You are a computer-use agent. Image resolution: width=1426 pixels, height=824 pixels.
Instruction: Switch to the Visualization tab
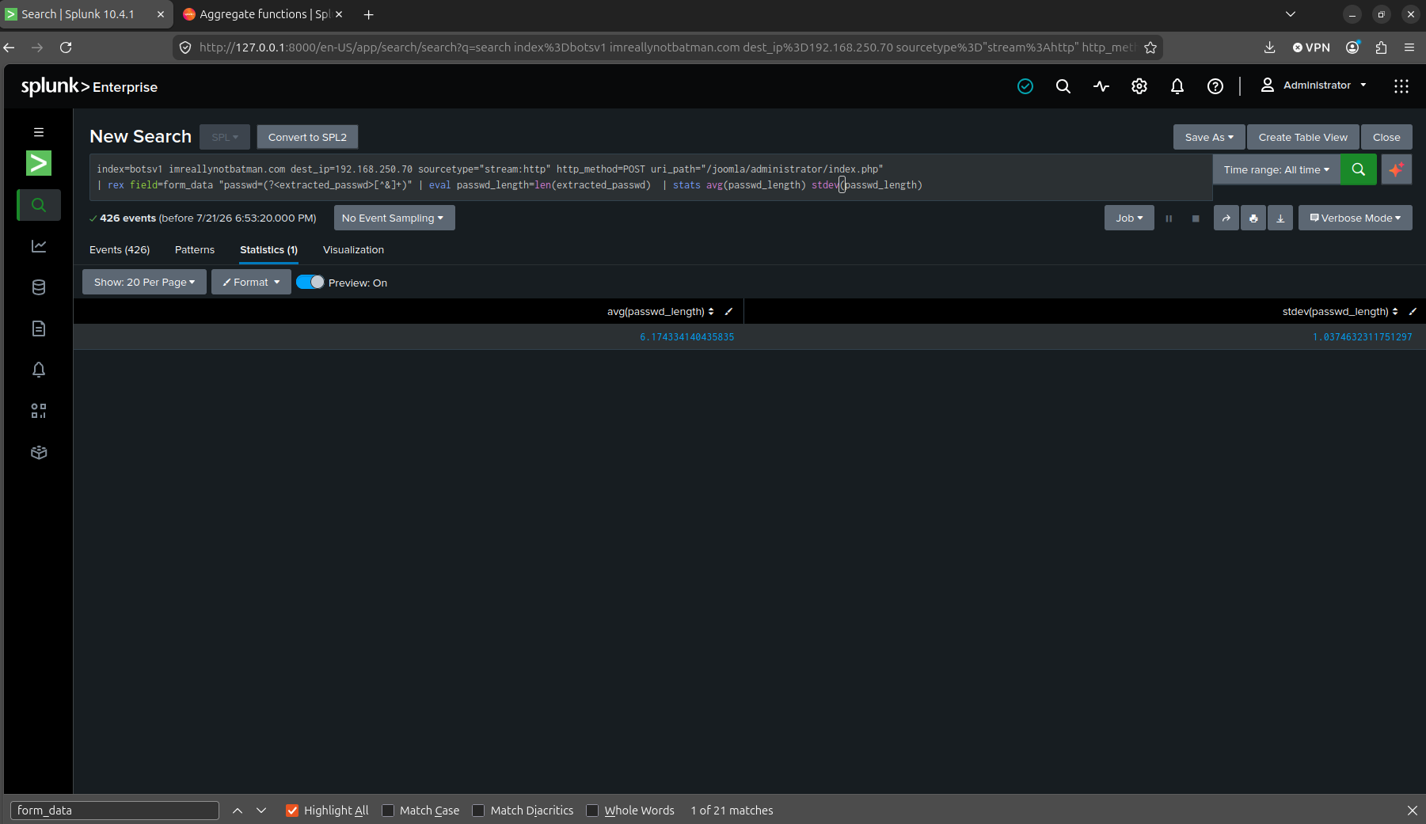pos(353,249)
